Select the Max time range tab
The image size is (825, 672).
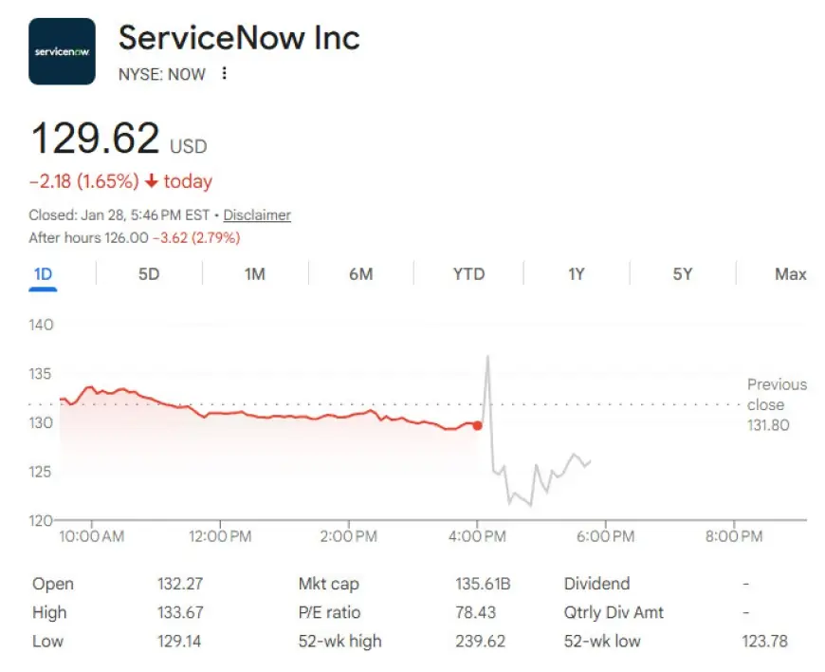click(x=790, y=274)
